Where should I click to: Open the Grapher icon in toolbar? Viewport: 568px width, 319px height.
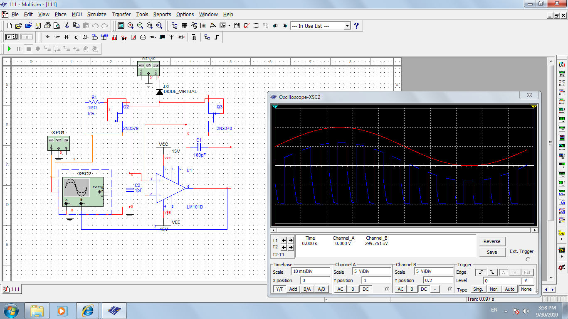point(223,25)
